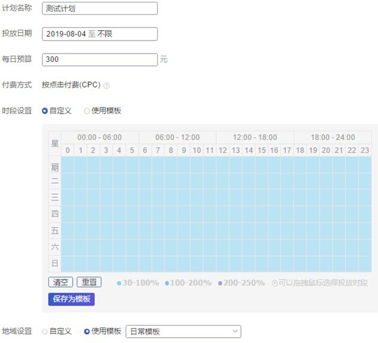Viewport: 378px width, 343px height.
Task: Open the 投放日期 date range field
Action: [x=100, y=34]
